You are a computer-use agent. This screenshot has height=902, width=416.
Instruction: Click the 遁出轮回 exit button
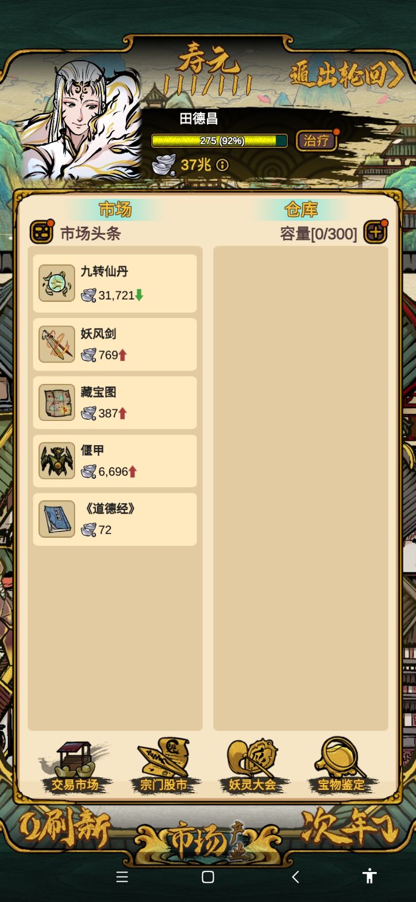346,74
